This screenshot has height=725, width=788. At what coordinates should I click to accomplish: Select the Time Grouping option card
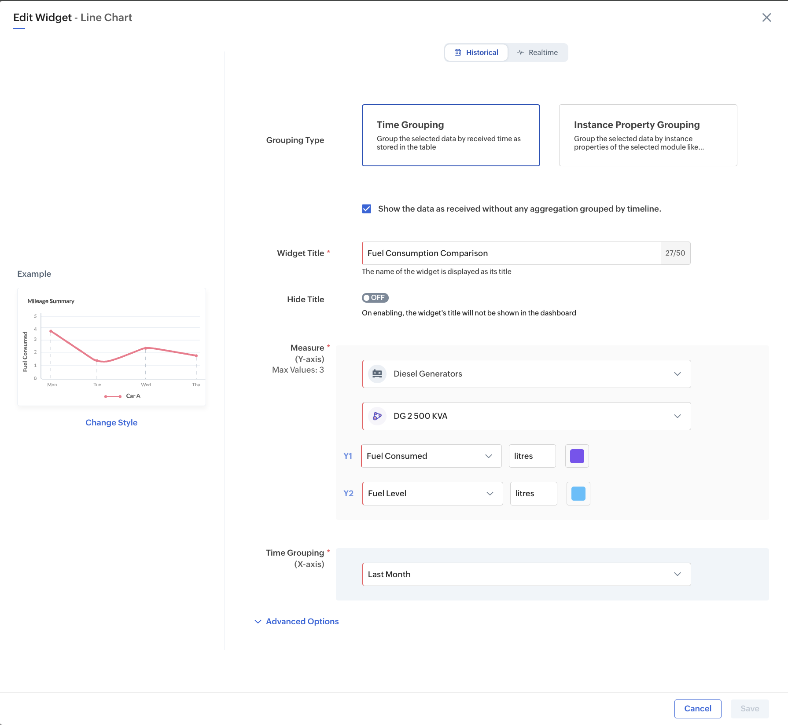click(x=451, y=135)
